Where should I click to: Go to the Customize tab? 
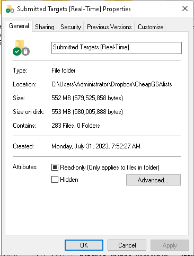[151, 27]
